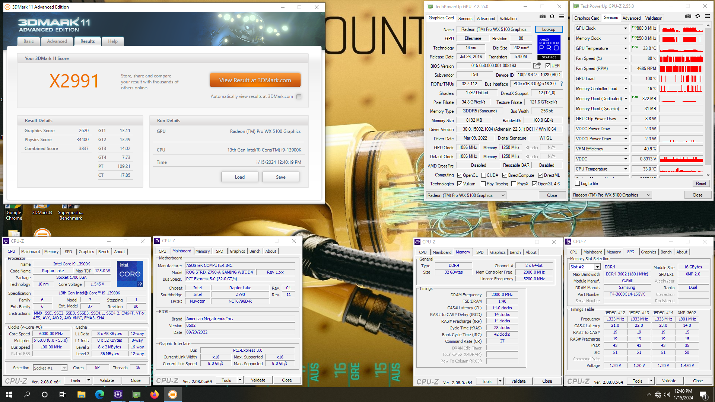Viewport: 715px width, 402px height.
Task: Click BIOS share/export icon in GPU-Z
Action: [537, 66]
